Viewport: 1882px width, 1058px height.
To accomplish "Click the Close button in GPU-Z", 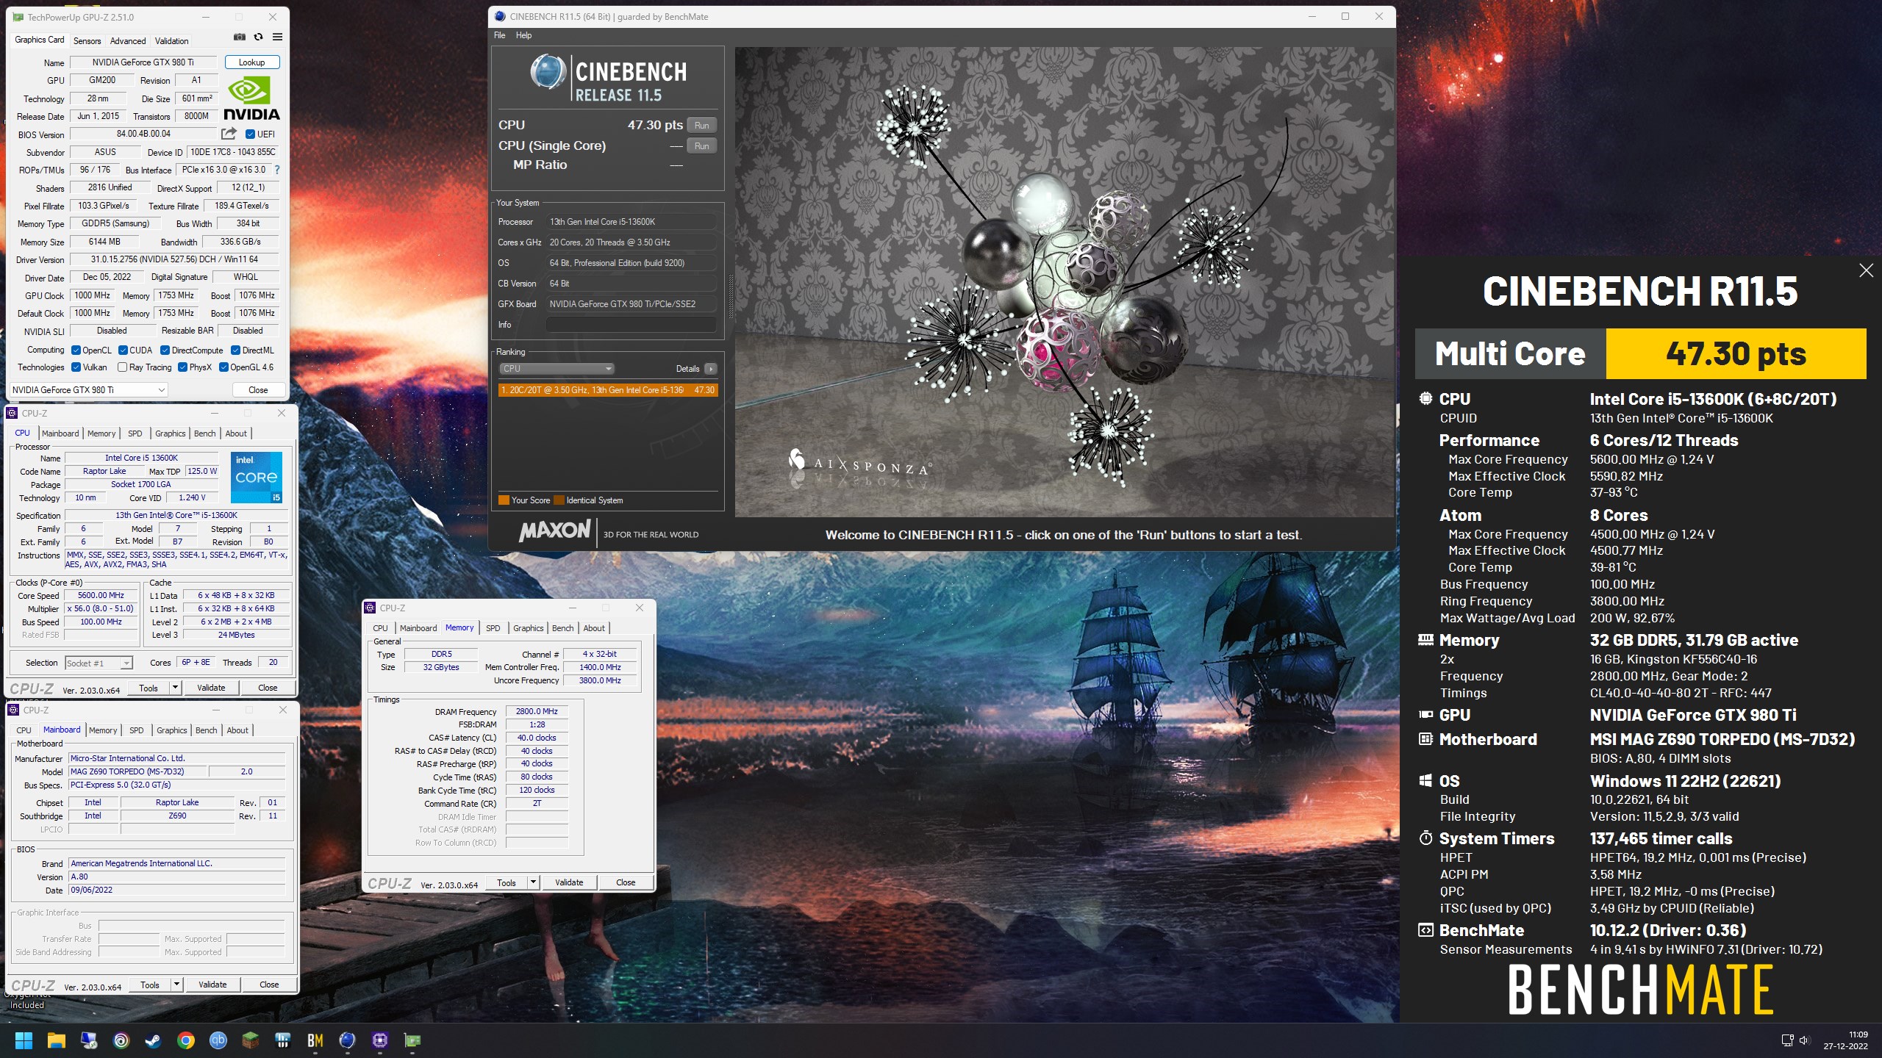I will pos(258,390).
